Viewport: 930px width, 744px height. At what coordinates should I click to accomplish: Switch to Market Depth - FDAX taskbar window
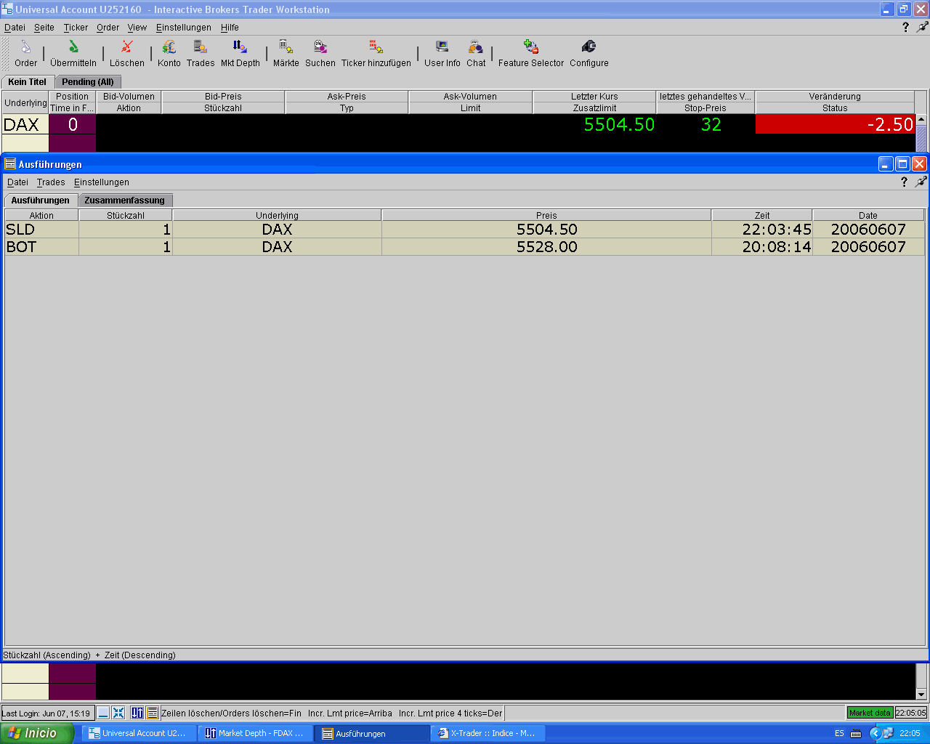tap(255, 733)
